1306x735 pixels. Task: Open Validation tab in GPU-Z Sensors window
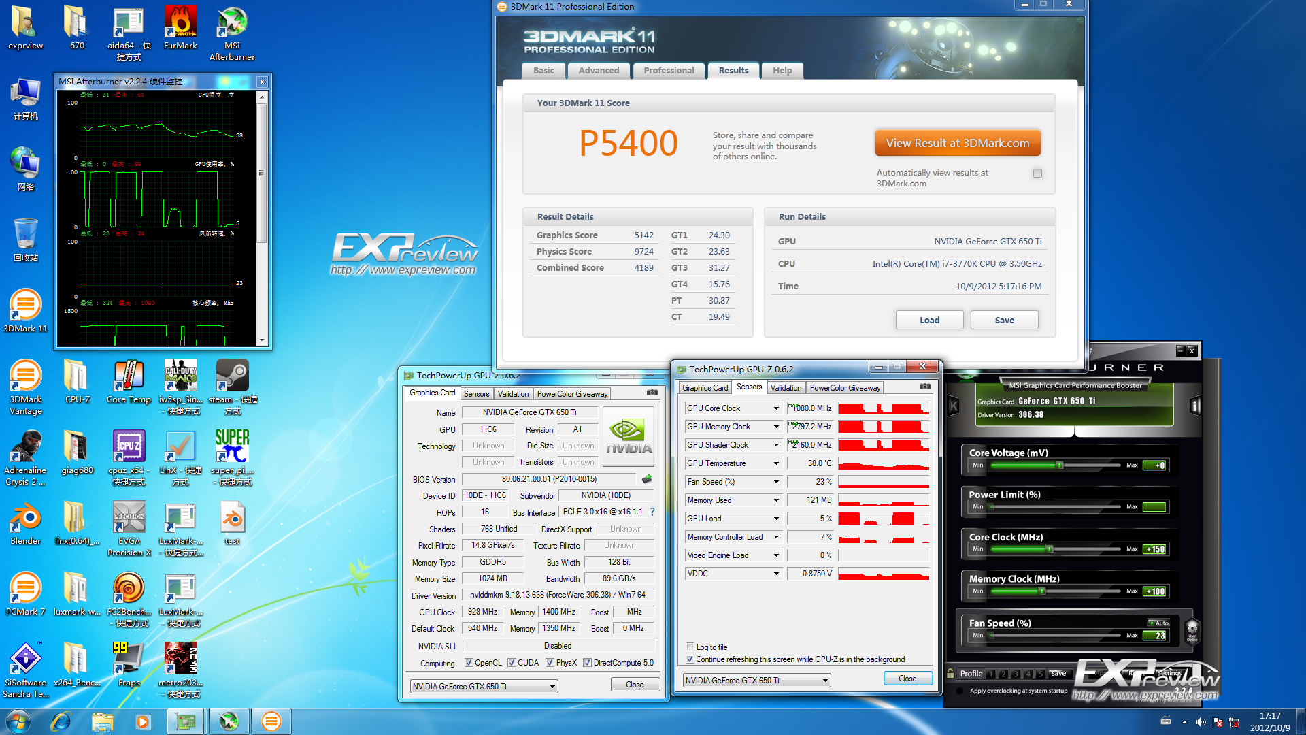786,388
